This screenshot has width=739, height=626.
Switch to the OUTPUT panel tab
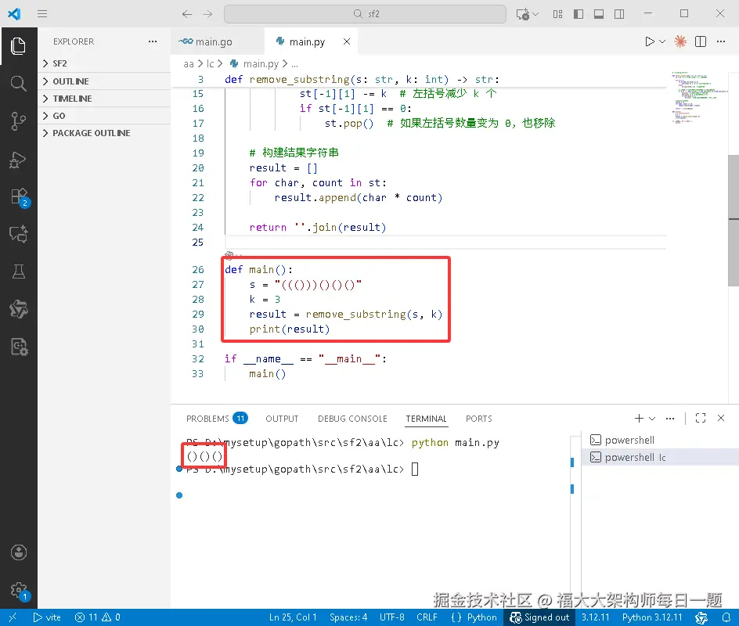point(282,419)
